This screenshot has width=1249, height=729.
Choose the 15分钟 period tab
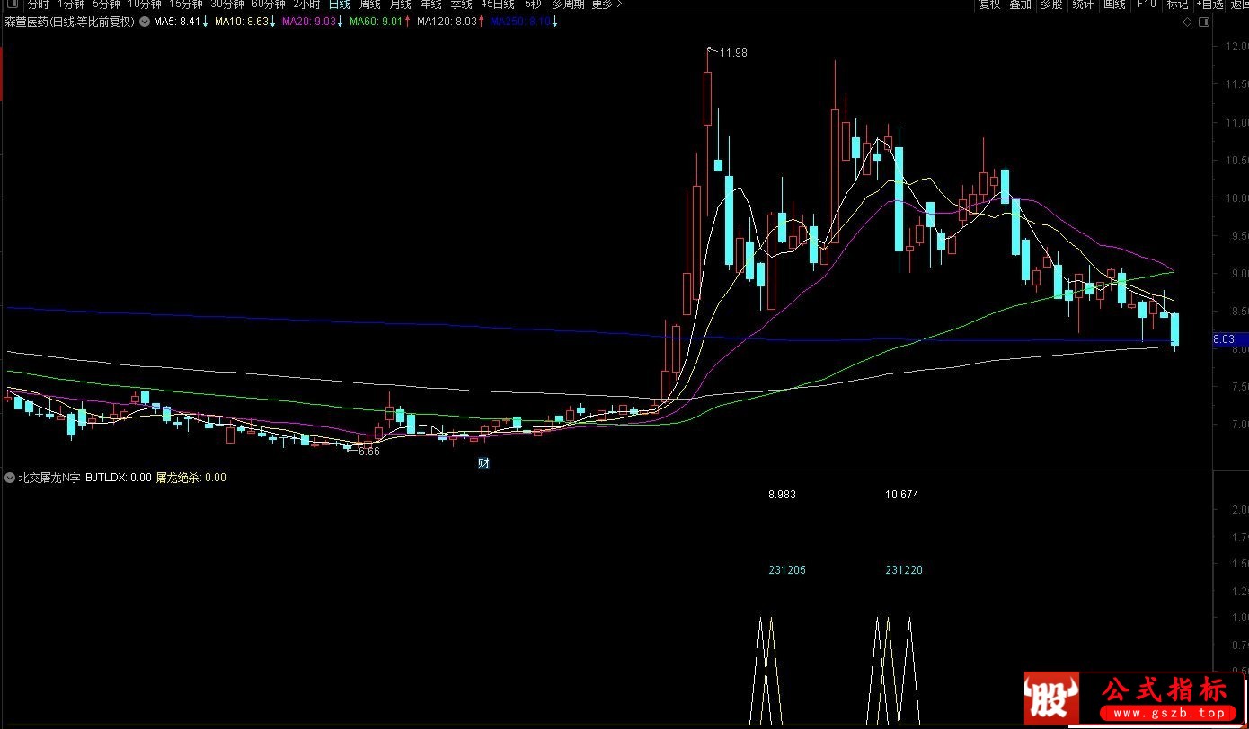[186, 4]
